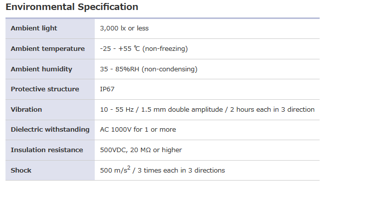Select the '-25 - +55 ℃' temperature range
Viewport: 369px width, 211px height.
[x=120, y=49]
